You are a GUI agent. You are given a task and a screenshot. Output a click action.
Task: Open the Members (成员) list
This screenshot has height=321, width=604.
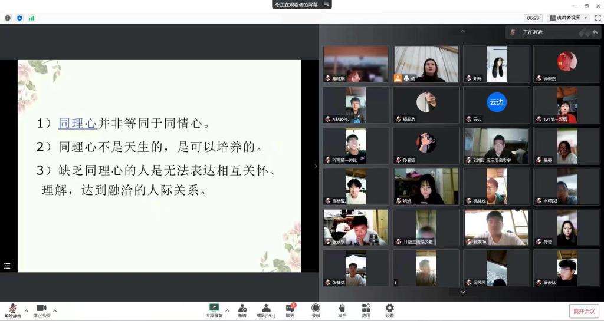[265, 310]
